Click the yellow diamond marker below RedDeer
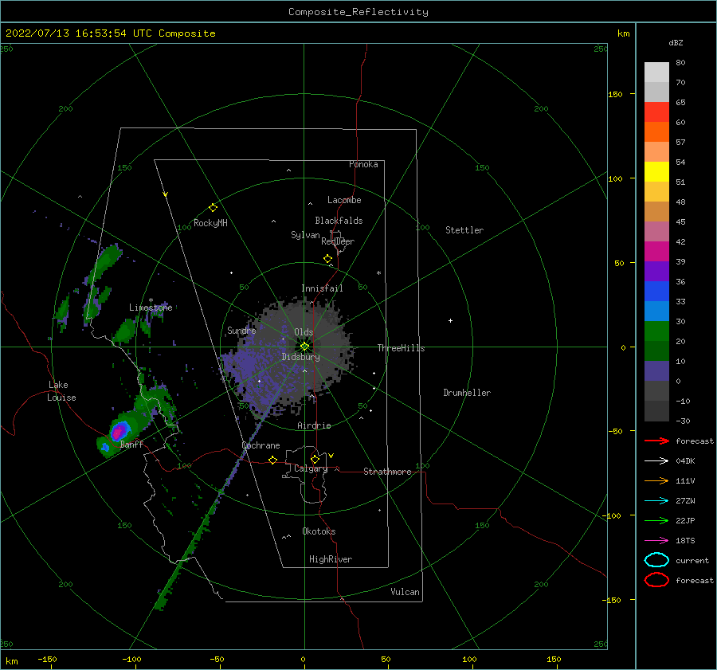 point(328,259)
